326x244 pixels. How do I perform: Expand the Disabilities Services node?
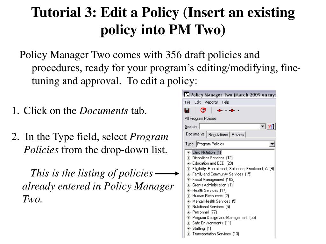point(188,158)
